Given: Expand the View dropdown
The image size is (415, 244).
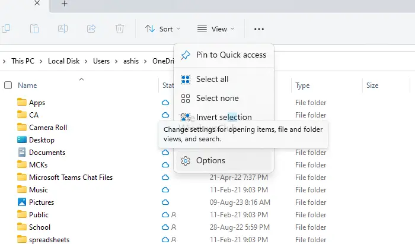Looking at the screenshot, I should coord(216,28).
